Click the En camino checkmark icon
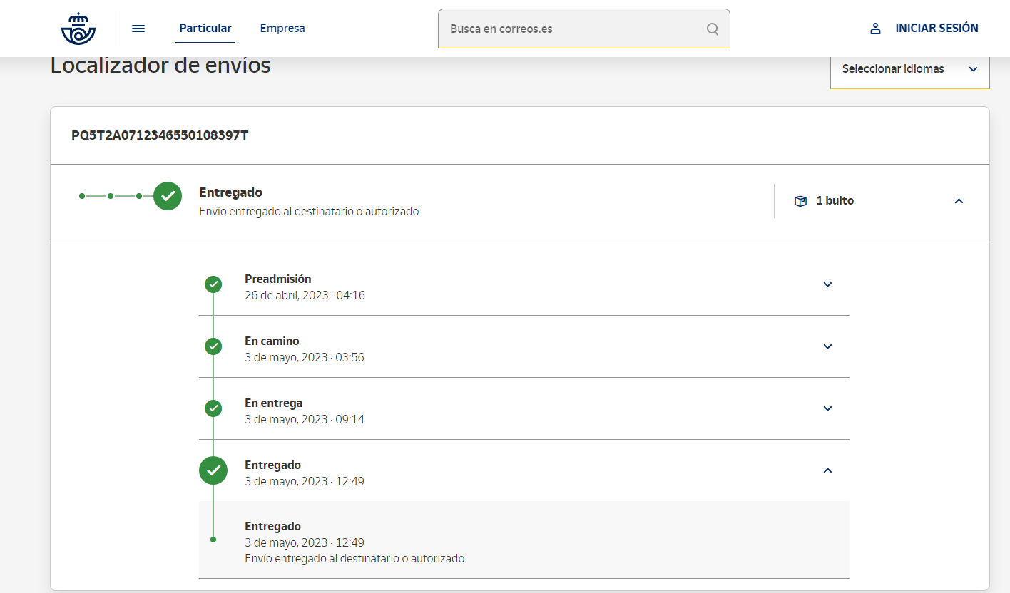1010x593 pixels. point(213,346)
